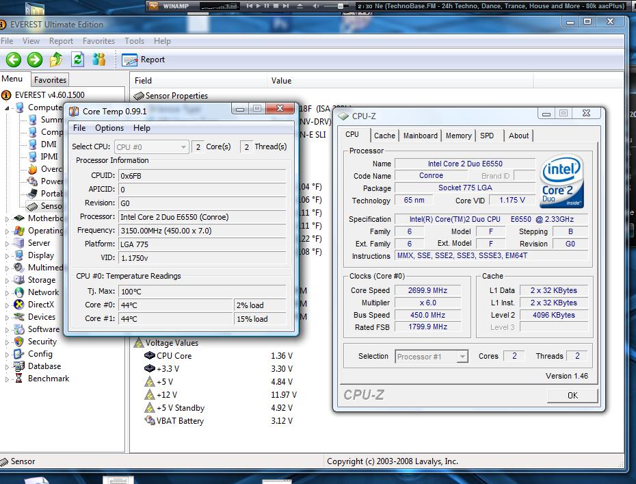Switch to Mainboard tab in CPU-Z
This screenshot has width=636, height=484.
click(420, 136)
